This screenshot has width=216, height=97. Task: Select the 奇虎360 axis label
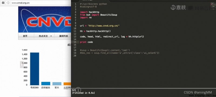pyautogui.click(x=35, y=88)
